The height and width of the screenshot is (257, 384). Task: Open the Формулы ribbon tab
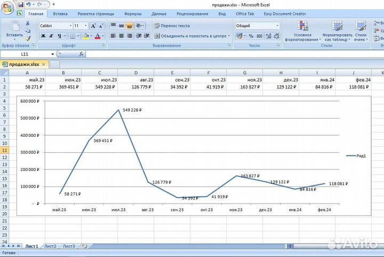click(x=132, y=13)
